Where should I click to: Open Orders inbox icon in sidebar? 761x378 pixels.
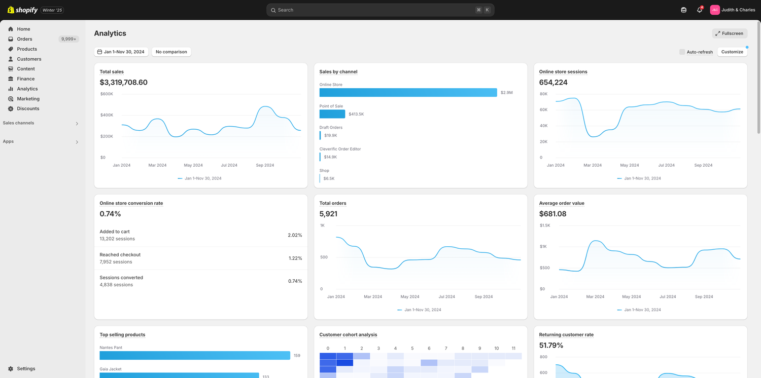coord(11,39)
